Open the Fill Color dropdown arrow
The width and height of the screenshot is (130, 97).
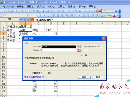[111, 16]
